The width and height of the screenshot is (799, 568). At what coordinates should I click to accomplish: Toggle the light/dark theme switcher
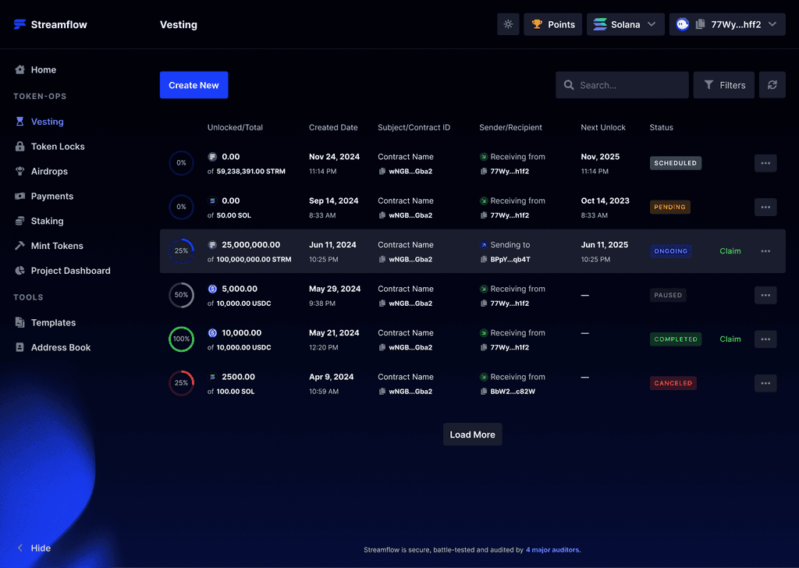click(x=507, y=24)
